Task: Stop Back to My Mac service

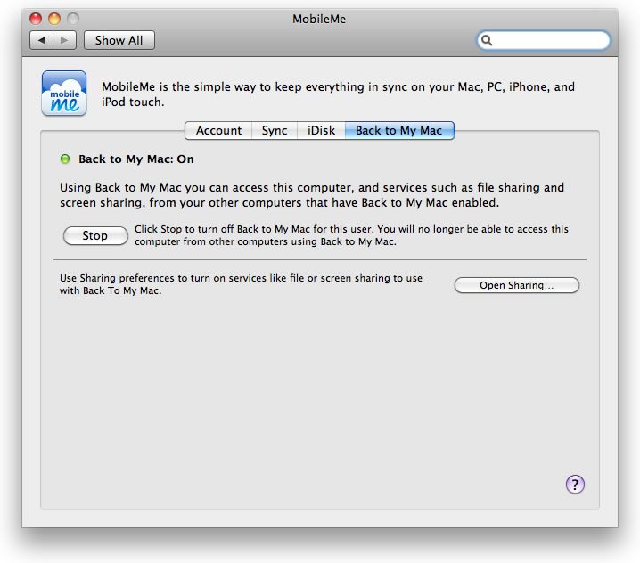Action: click(95, 235)
